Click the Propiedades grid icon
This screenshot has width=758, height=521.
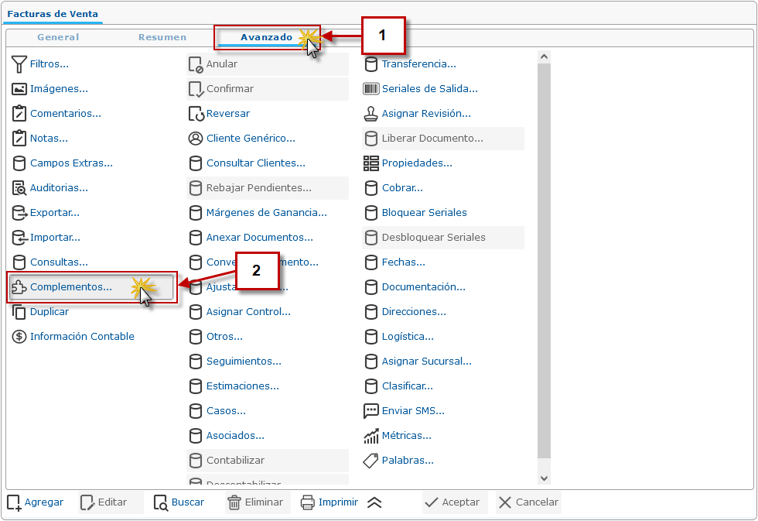pyautogui.click(x=370, y=163)
